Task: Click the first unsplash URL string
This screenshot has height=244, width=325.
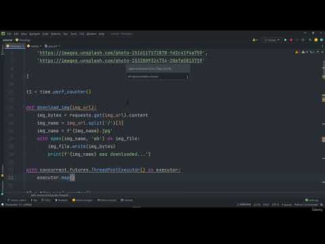Action: coord(121,53)
